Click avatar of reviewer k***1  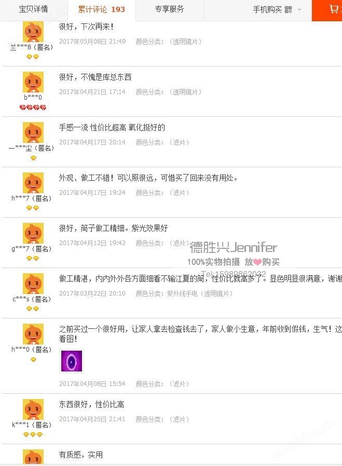pos(33,409)
